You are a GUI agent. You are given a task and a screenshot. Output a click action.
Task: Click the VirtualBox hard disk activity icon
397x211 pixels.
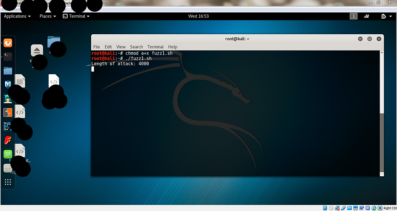click(325, 208)
